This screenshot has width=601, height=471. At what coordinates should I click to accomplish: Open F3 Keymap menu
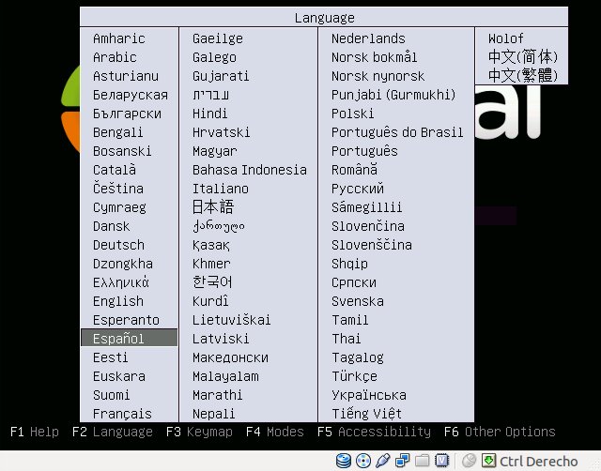199,432
